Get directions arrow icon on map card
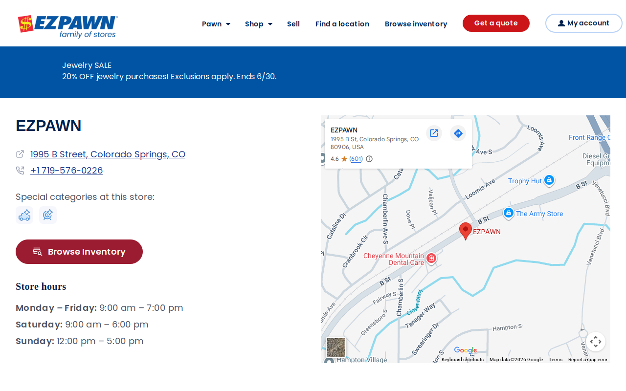 458,133
